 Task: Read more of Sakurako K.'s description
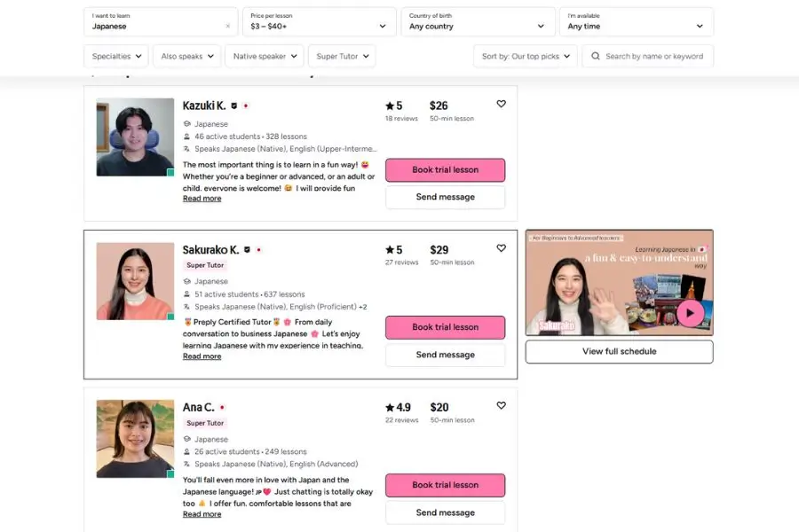tap(202, 356)
